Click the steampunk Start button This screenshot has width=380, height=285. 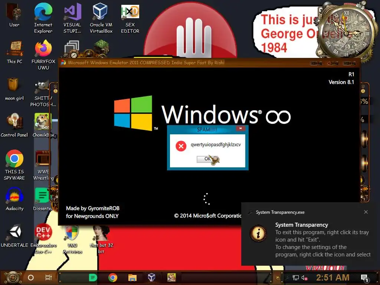click(13, 278)
